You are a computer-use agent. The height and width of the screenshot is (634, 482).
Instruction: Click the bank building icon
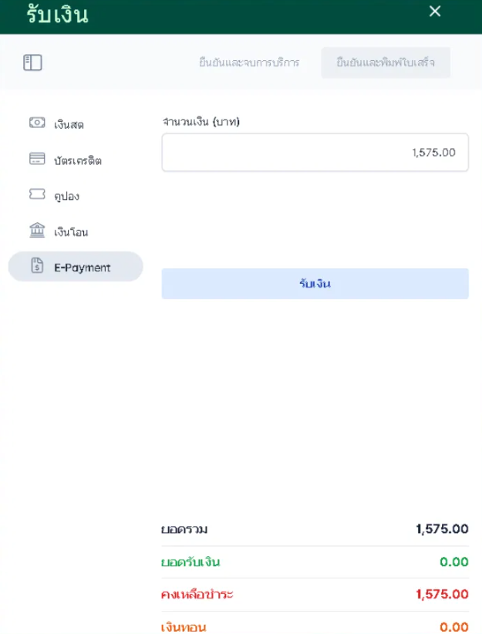[x=37, y=231]
